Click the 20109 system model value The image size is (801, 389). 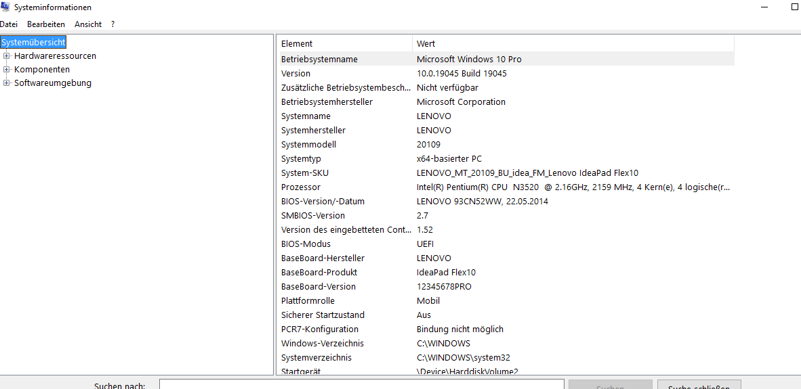coord(428,145)
